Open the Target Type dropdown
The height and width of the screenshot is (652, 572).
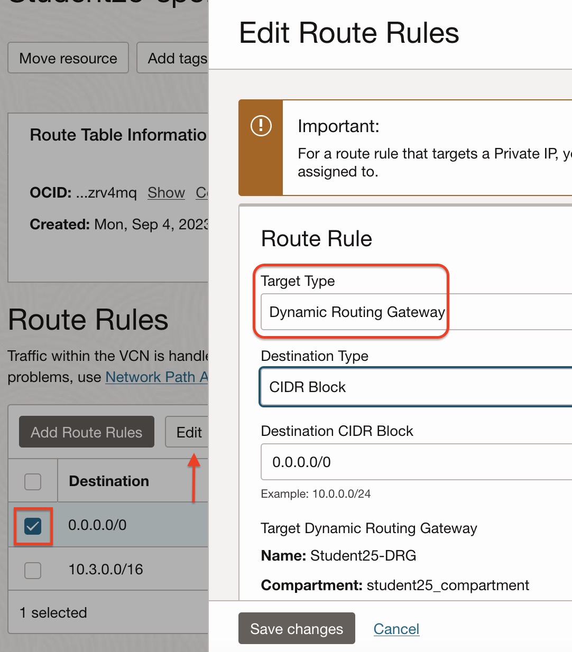(x=417, y=312)
